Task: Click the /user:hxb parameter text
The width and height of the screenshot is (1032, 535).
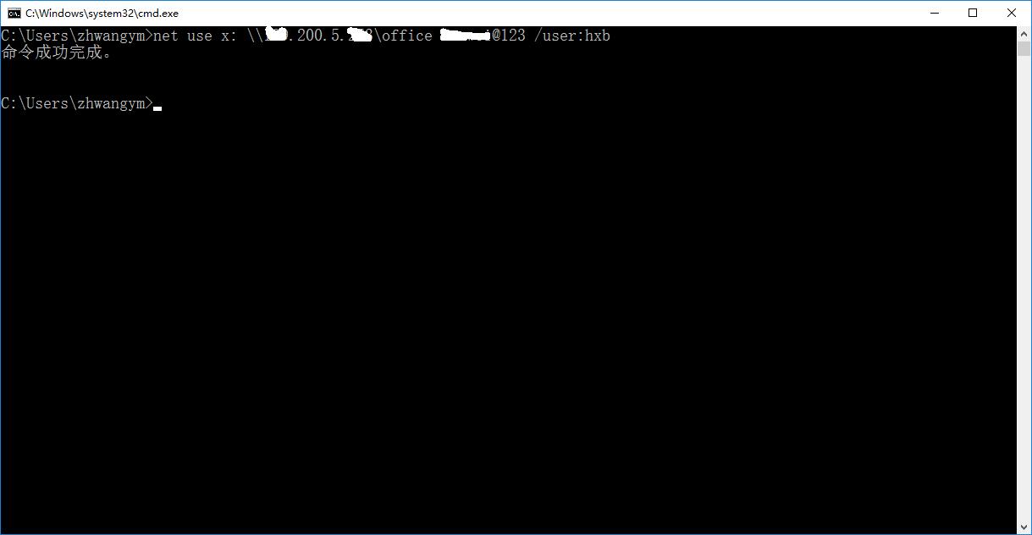Action: click(x=571, y=36)
